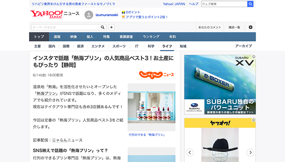
Task: Open 購読一覧
Action: coord(234,27)
